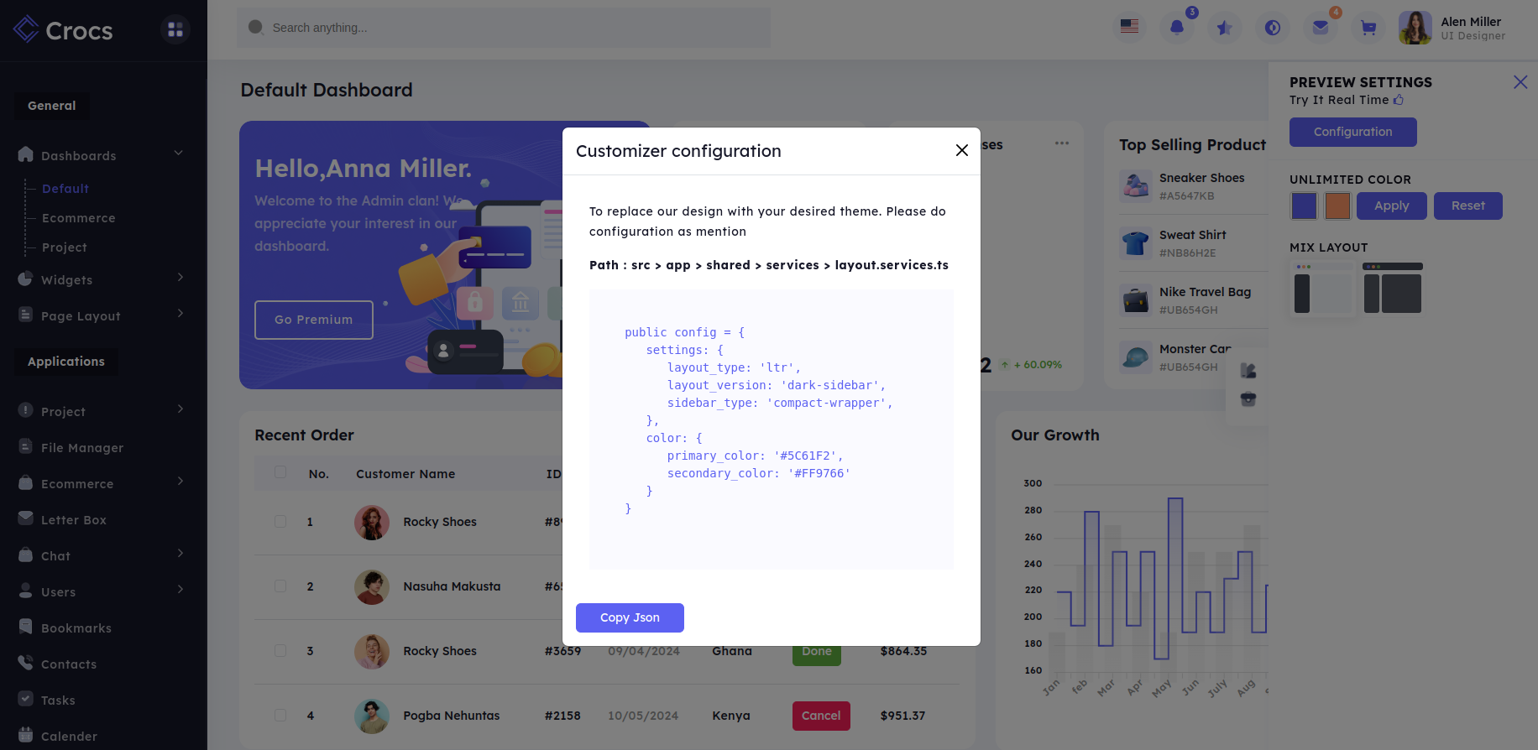Open the messages envelope icon

tap(1321, 28)
